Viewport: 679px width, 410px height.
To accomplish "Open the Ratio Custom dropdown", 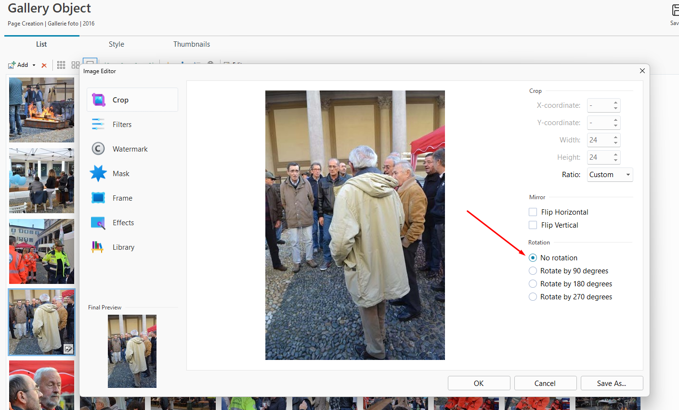I will [x=610, y=175].
